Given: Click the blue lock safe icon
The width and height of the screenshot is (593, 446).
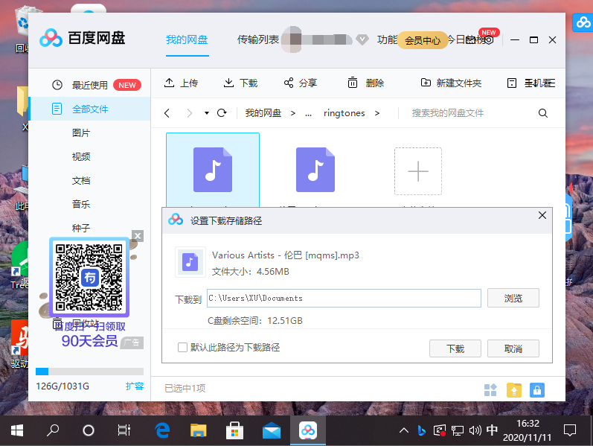Looking at the screenshot, I should pyautogui.click(x=536, y=389).
